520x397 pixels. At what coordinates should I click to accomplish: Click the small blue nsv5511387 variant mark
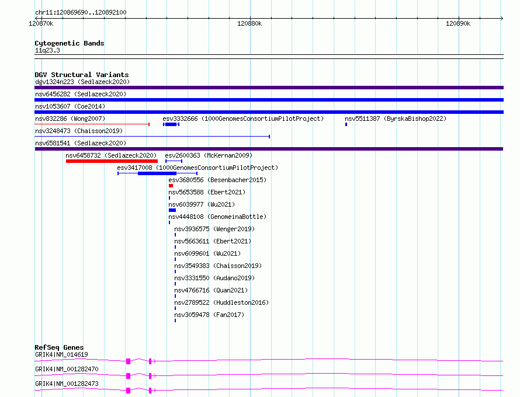click(346, 124)
